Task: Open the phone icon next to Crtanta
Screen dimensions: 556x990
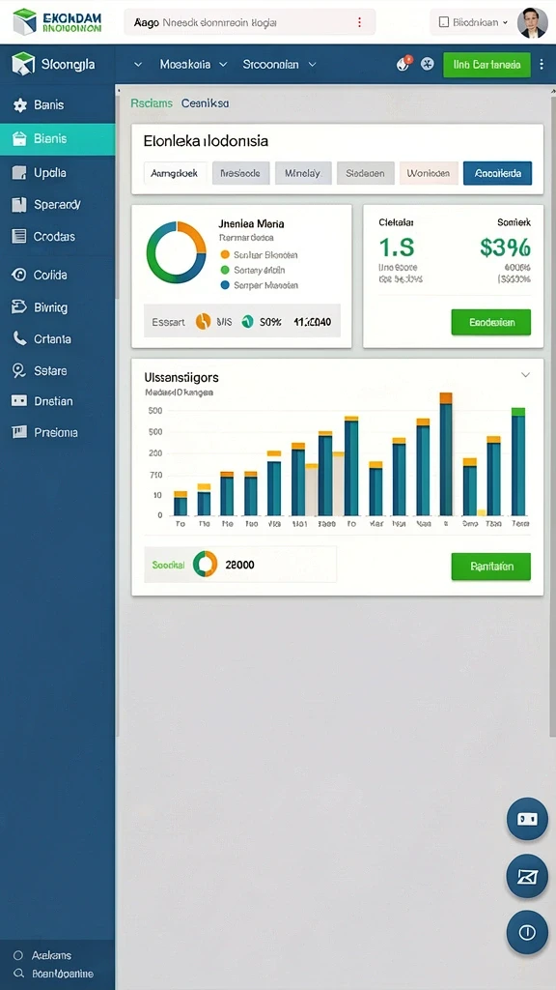Action: tap(19, 337)
